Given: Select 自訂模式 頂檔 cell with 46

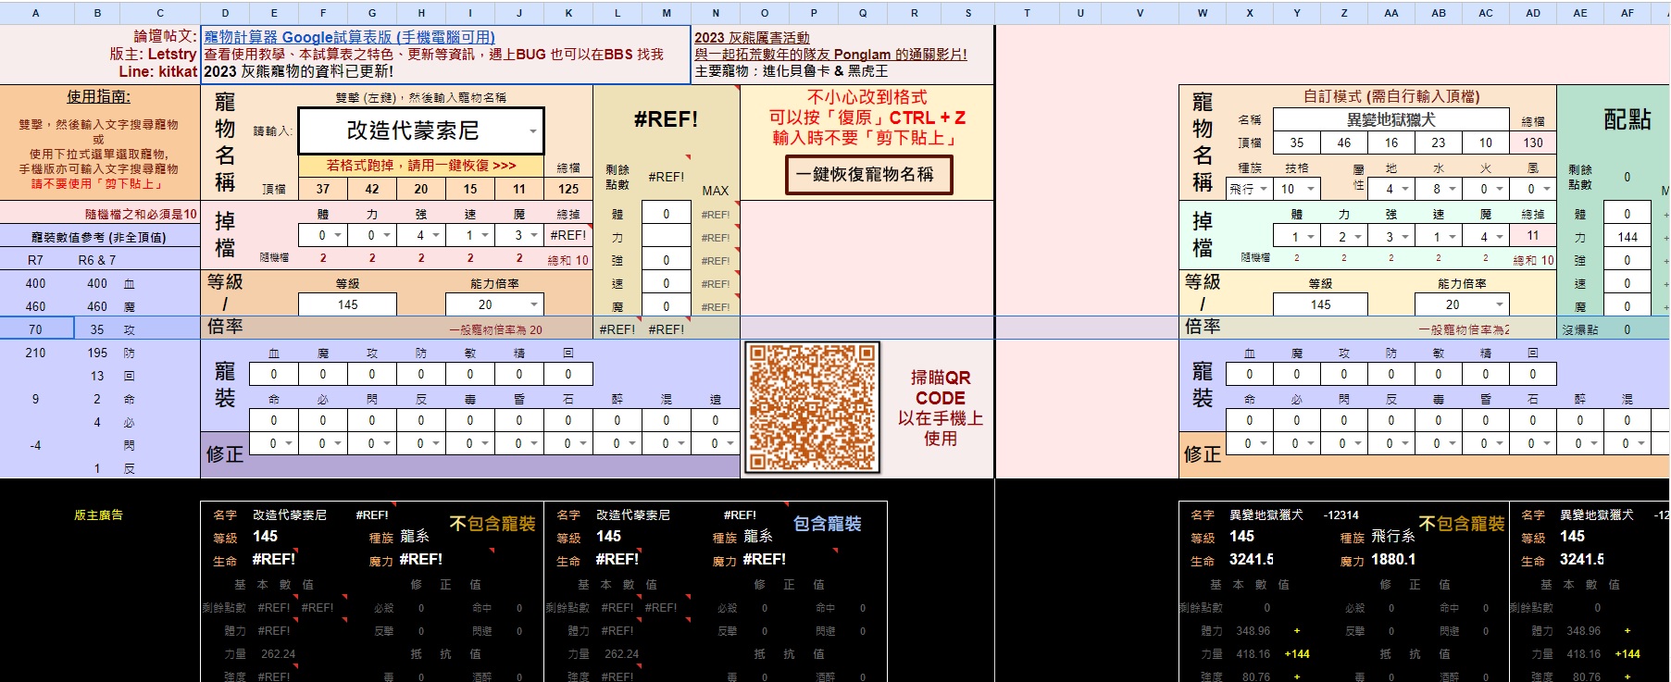Looking at the screenshot, I should coord(1344,143).
